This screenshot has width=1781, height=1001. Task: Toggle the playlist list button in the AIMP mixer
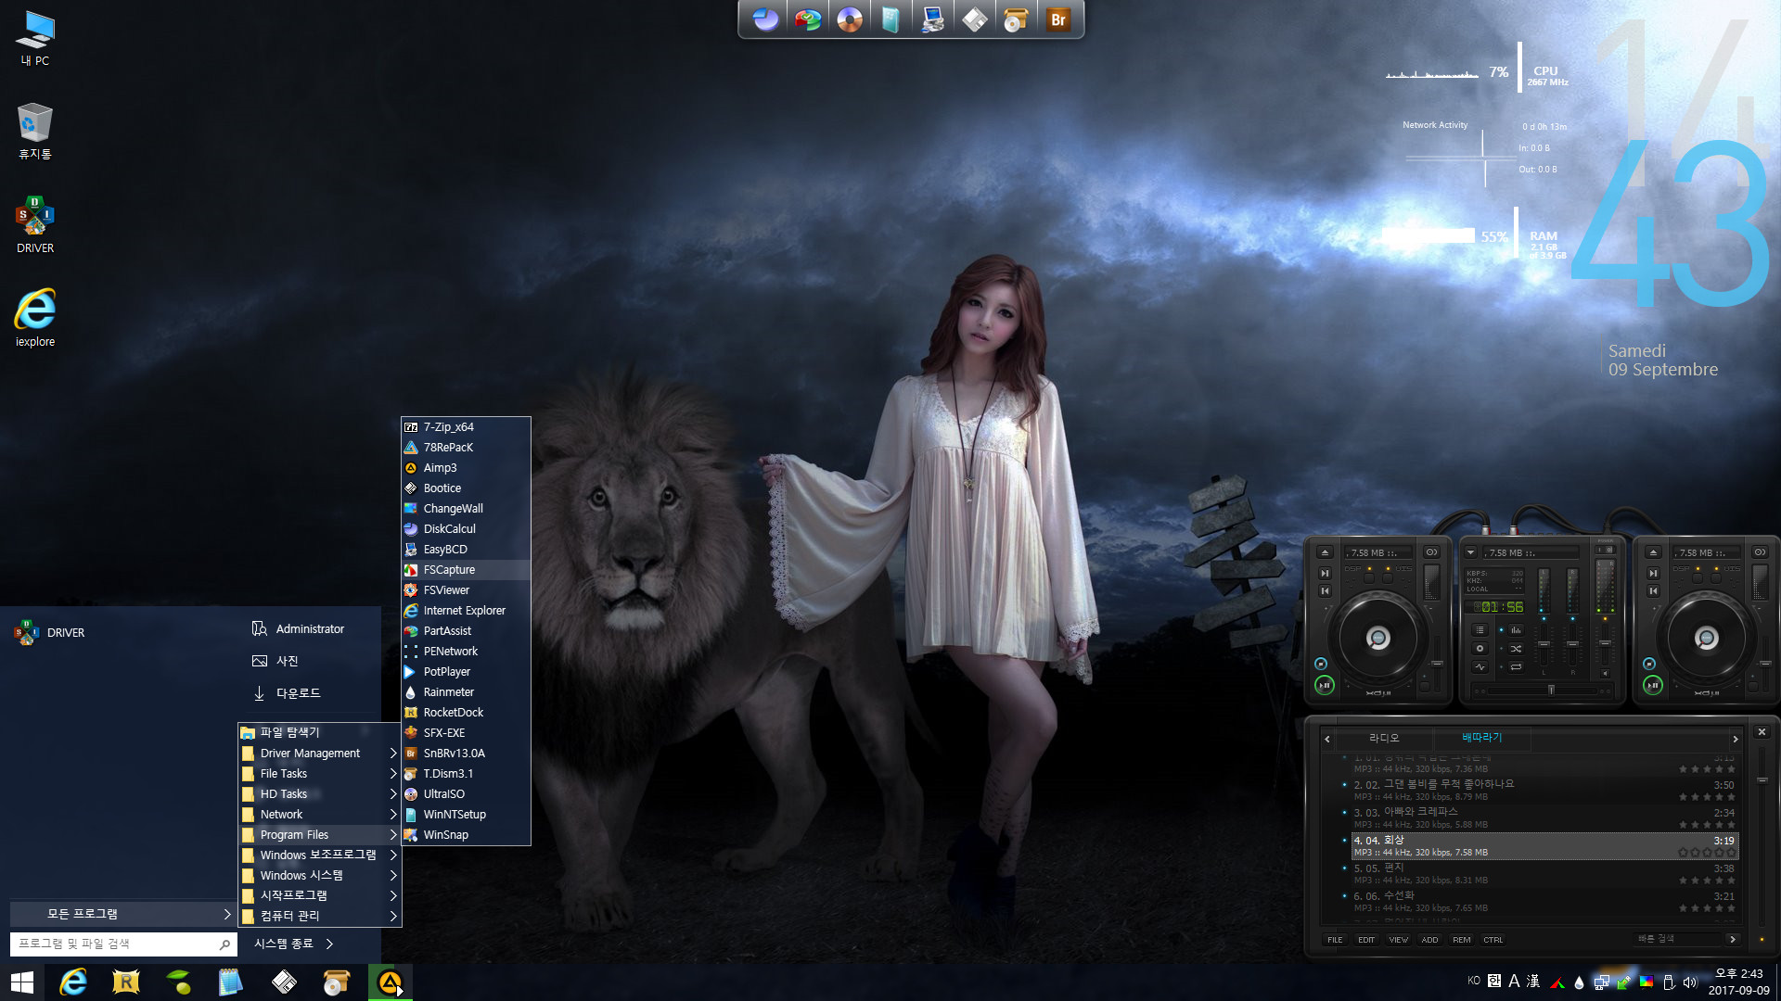point(1480,630)
